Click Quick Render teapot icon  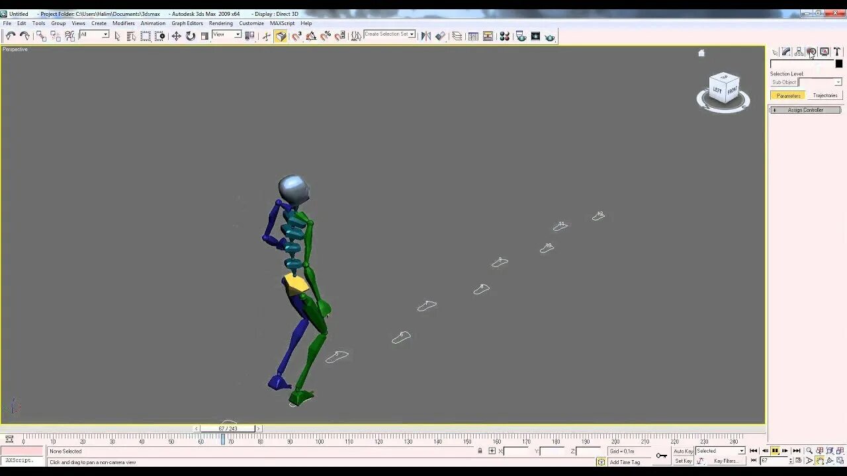click(550, 37)
